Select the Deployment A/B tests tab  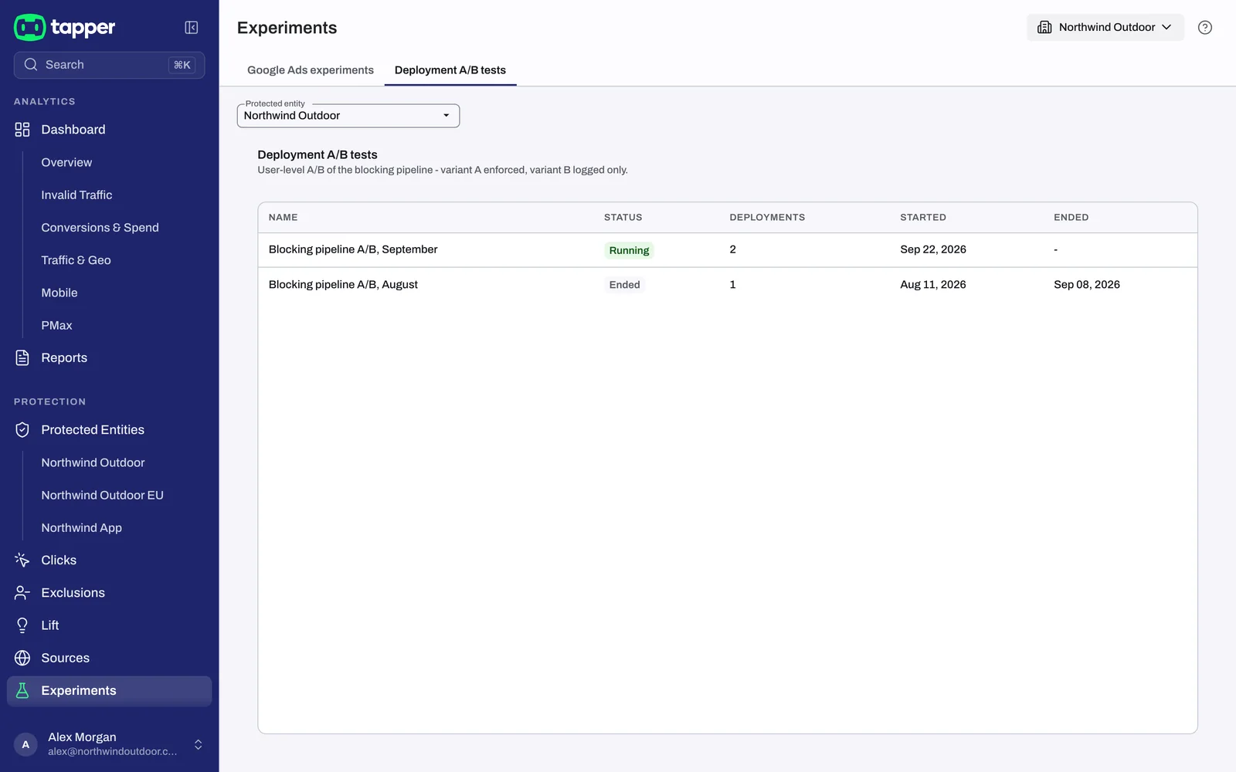(x=450, y=70)
